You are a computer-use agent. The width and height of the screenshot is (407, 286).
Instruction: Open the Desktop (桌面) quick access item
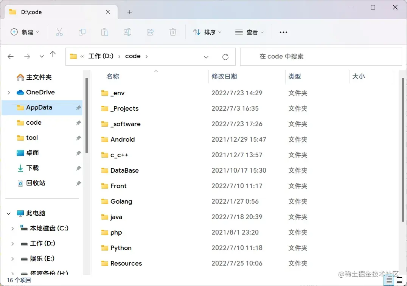coord(28,153)
